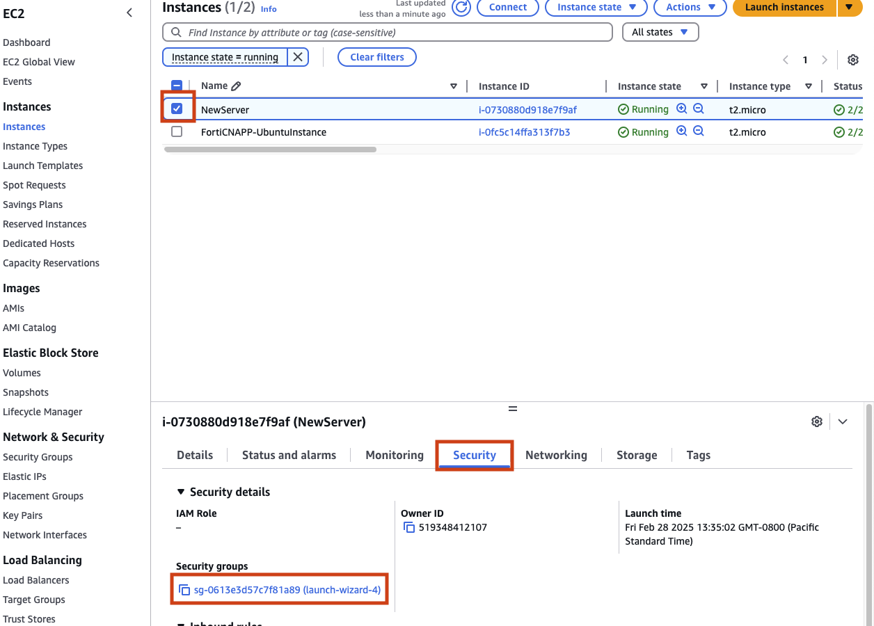Screen dimensions: 874x626
Task: Open EC2 Global View
Action: click(39, 62)
